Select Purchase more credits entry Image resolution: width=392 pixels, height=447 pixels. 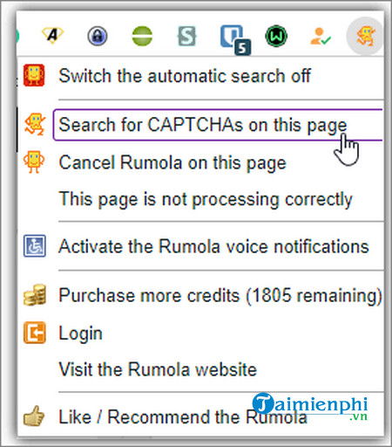(x=220, y=296)
